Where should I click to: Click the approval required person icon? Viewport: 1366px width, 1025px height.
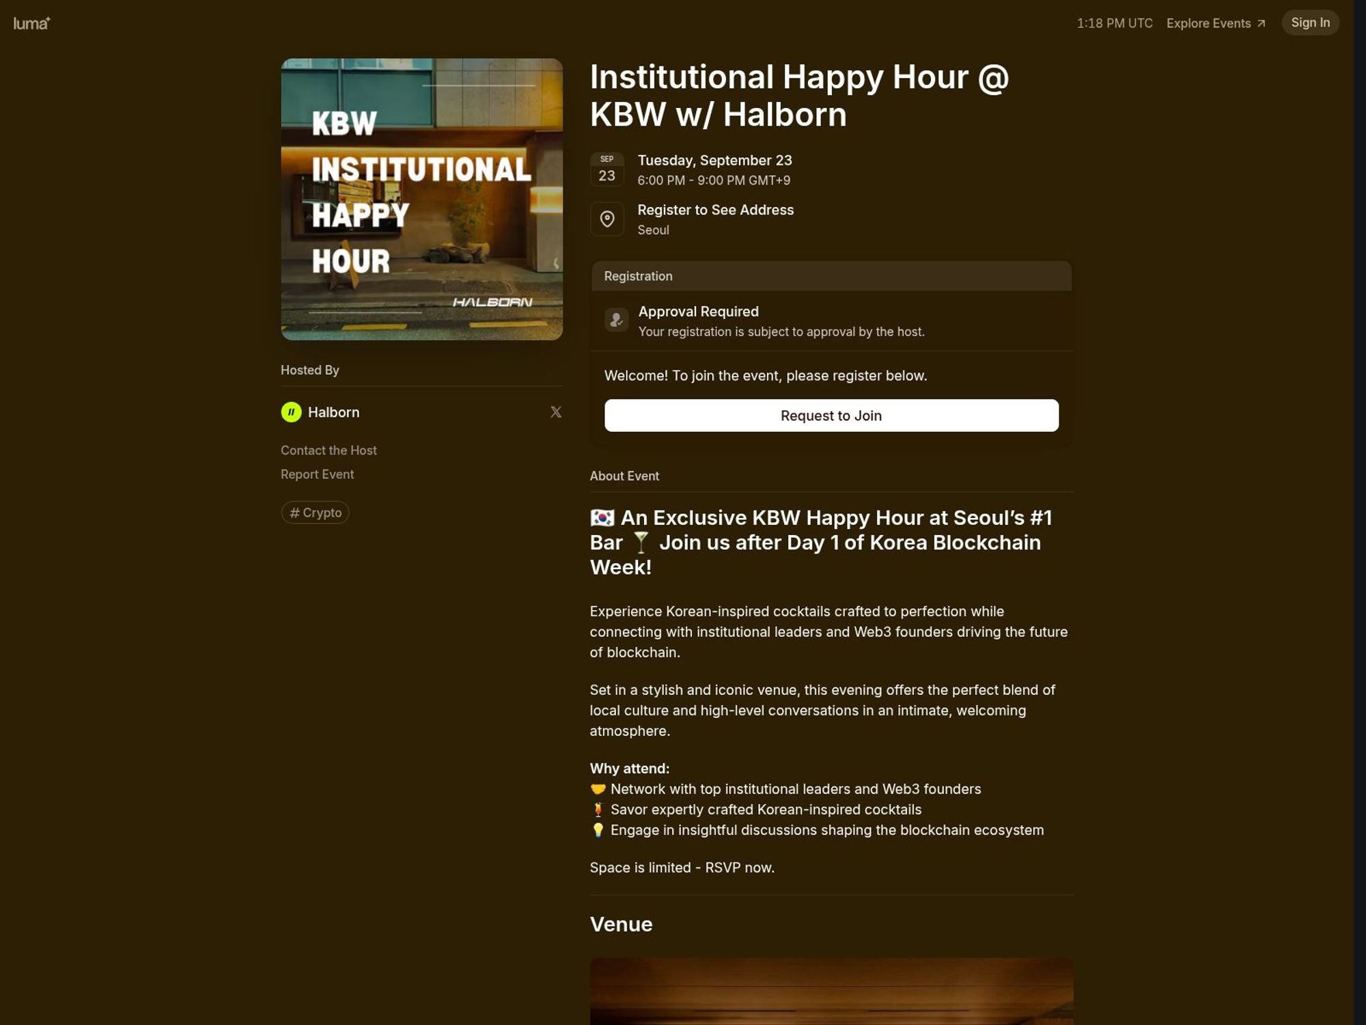617,320
